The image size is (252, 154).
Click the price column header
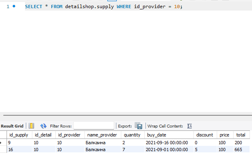coord(225,135)
